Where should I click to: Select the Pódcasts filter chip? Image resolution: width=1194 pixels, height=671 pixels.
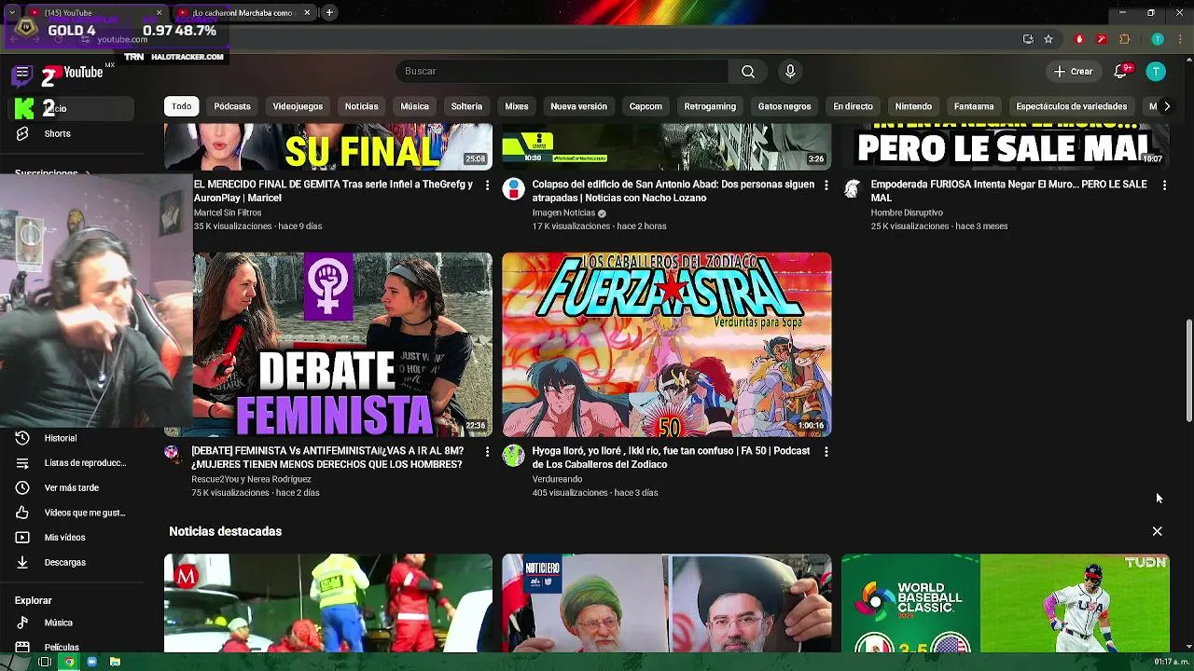[x=232, y=106]
